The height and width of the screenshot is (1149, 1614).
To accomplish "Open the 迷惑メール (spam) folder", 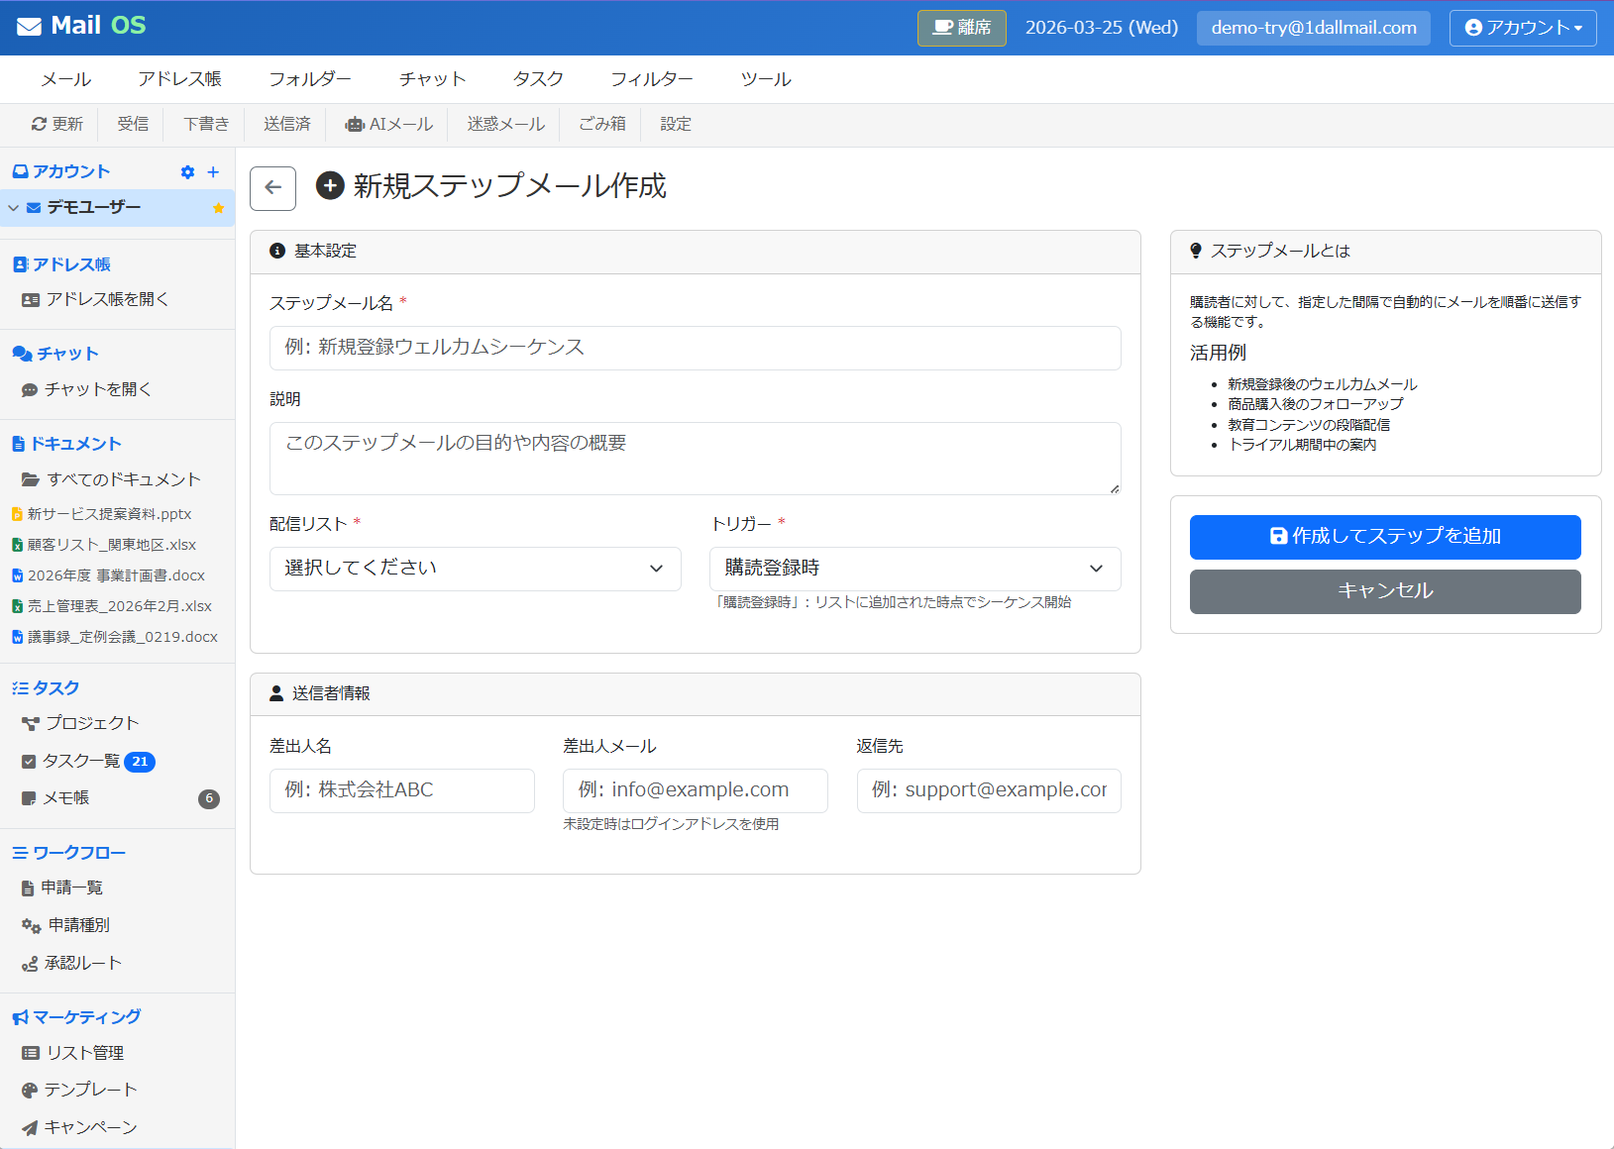I will 503,124.
